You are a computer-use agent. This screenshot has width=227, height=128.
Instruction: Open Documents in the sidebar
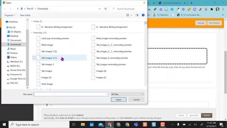[14, 40]
